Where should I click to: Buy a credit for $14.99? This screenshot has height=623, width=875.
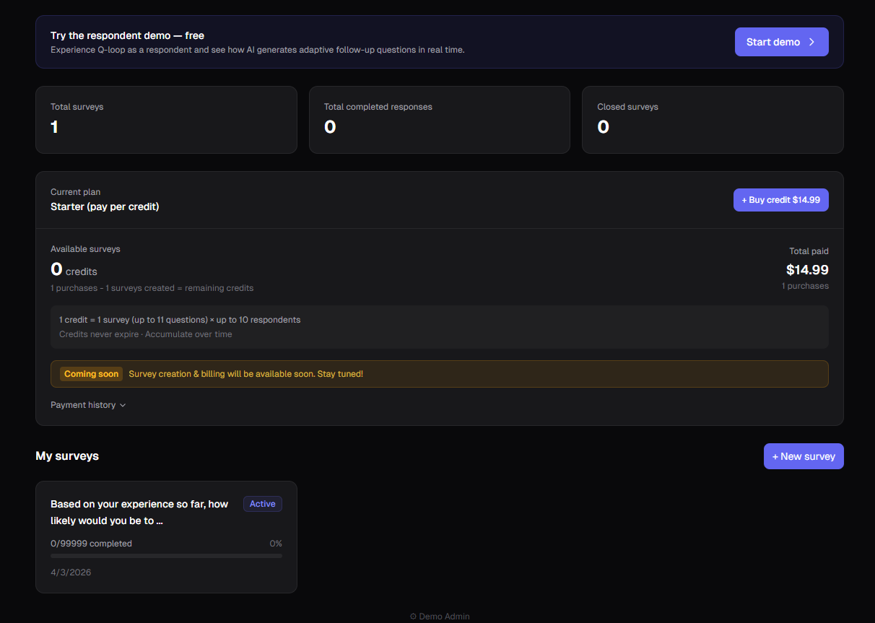(781, 200)
